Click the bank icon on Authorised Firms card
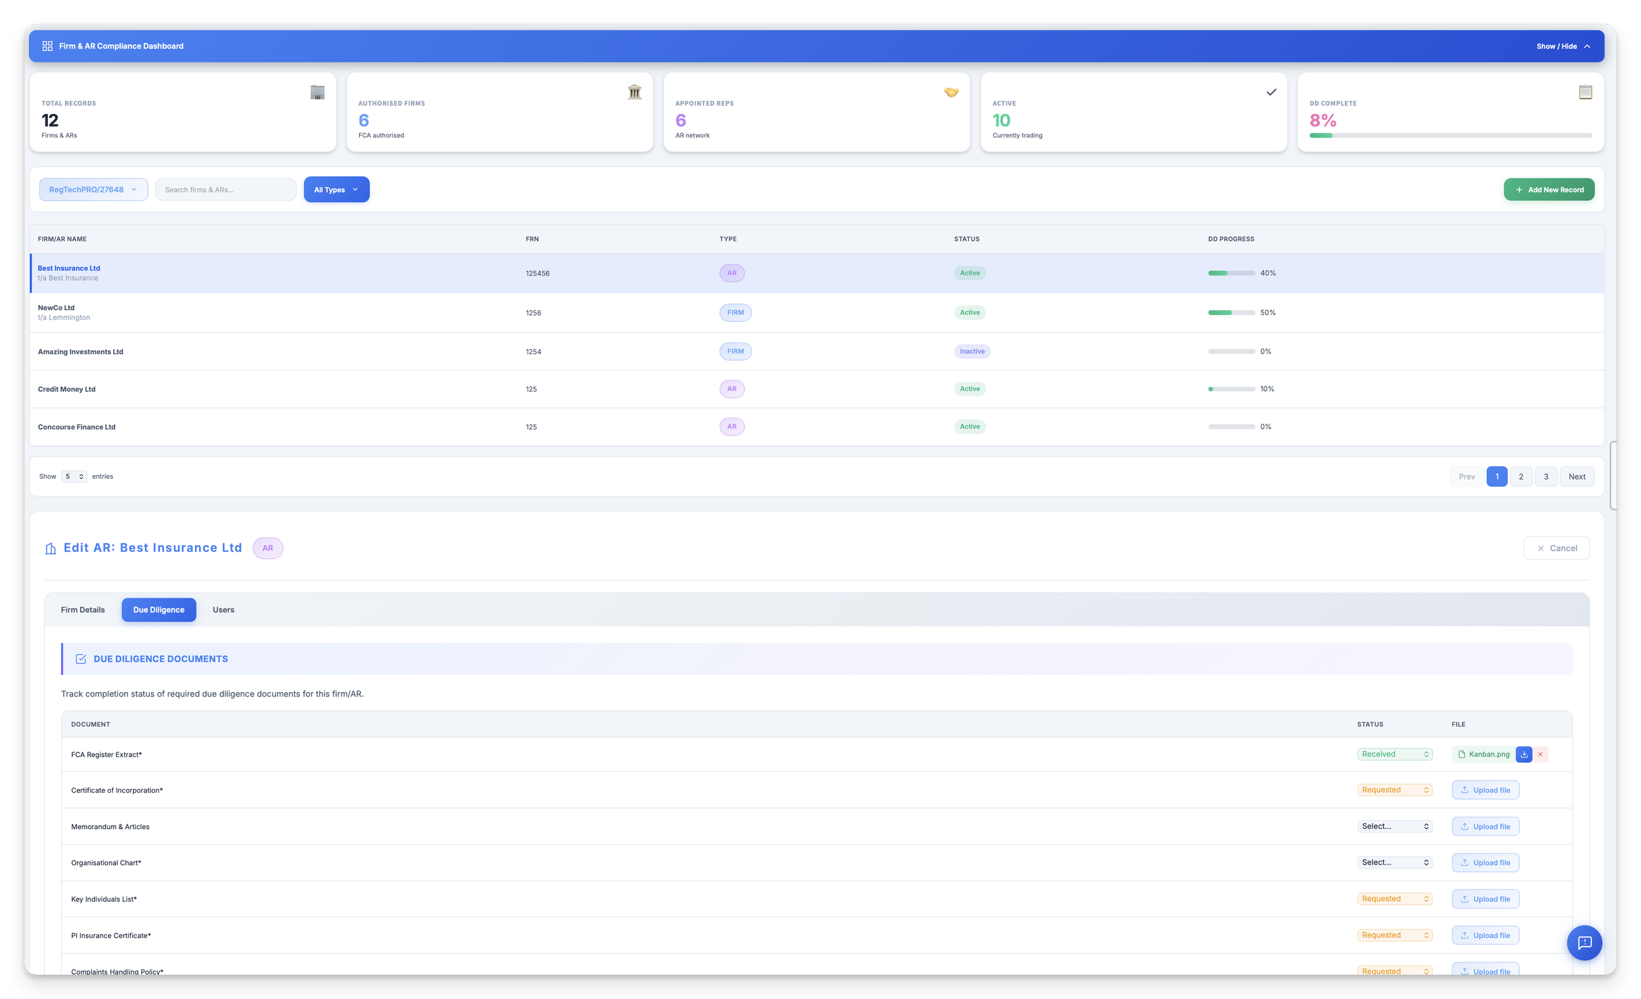 coord(634,92)
